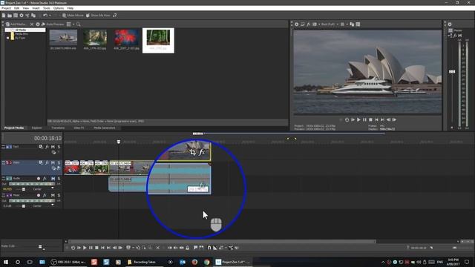Open the Insert menu
Screen dimensions: 475x267
(36, 8)
